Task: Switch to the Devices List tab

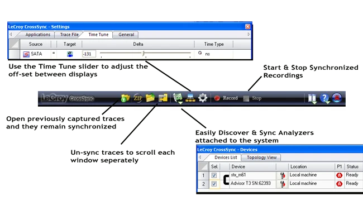Action: [x=226, y=158]
